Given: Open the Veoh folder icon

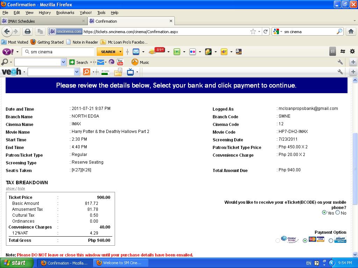Looking at the screenshot, I should pyautogui.click(x=118, y=72).
